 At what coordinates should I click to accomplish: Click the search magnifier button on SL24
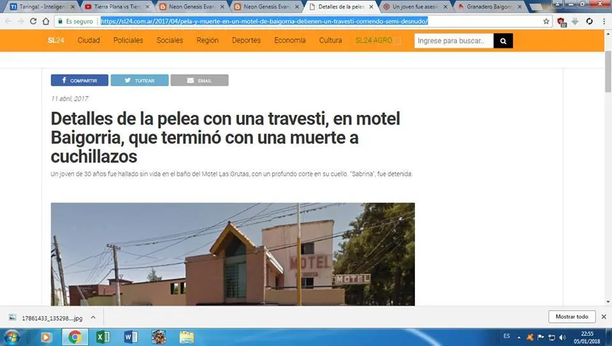coord(503,41)
